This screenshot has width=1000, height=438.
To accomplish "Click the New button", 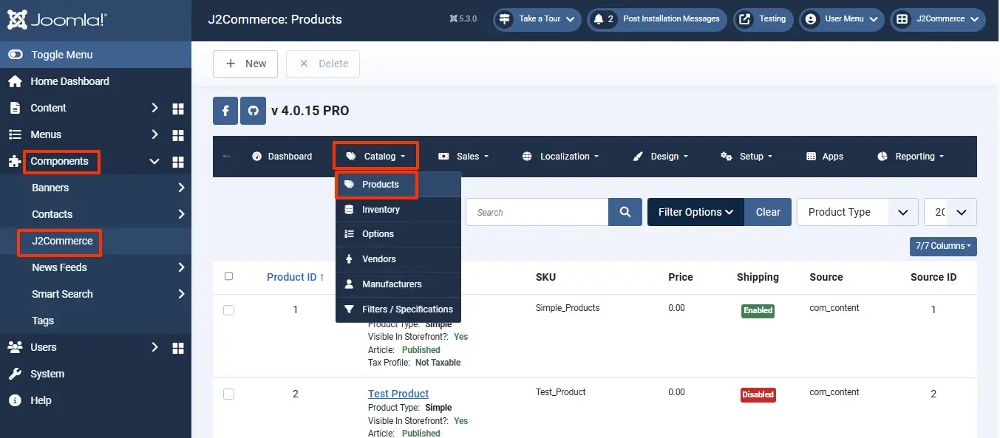I will [245, 64].
